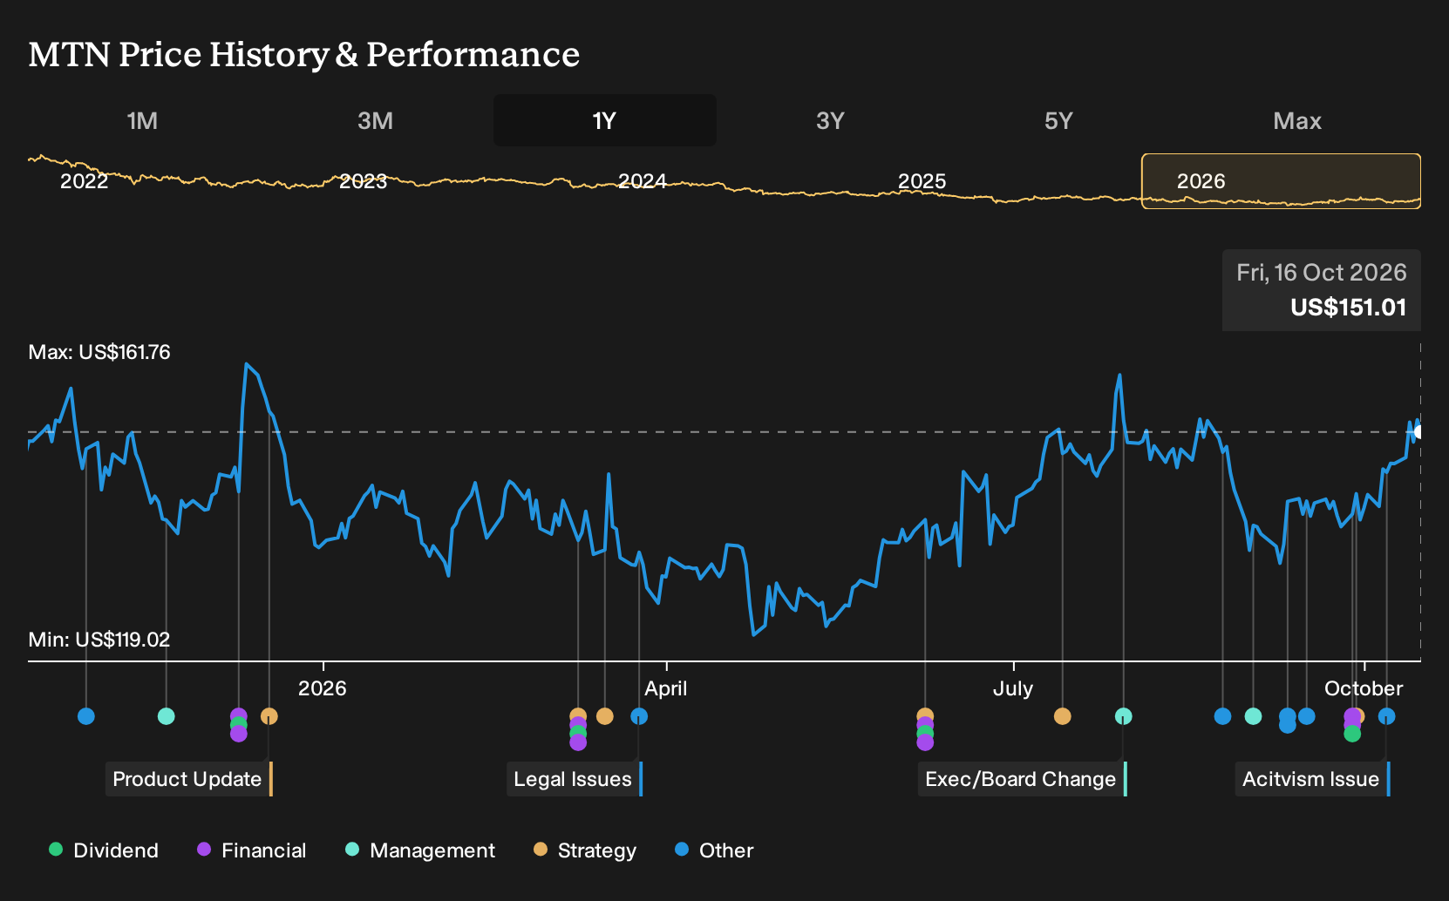Open the Product Update event label
The width and height of the screenshot is (1449, 901).
[x=189, y=779]
